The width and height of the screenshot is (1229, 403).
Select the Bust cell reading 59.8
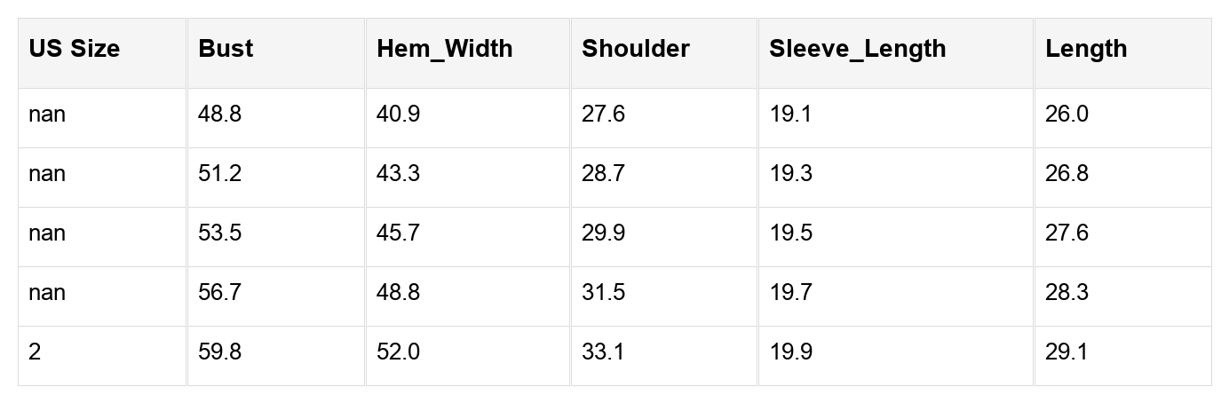(x=219, y=352)
